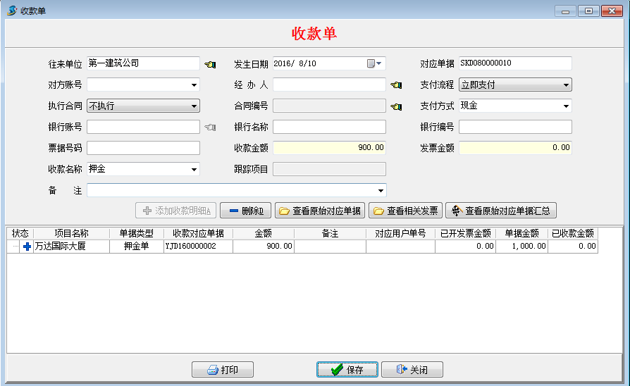Expand the 对方账号 dropdown
The width and height of the screenshot is (630, 386).
194,85
